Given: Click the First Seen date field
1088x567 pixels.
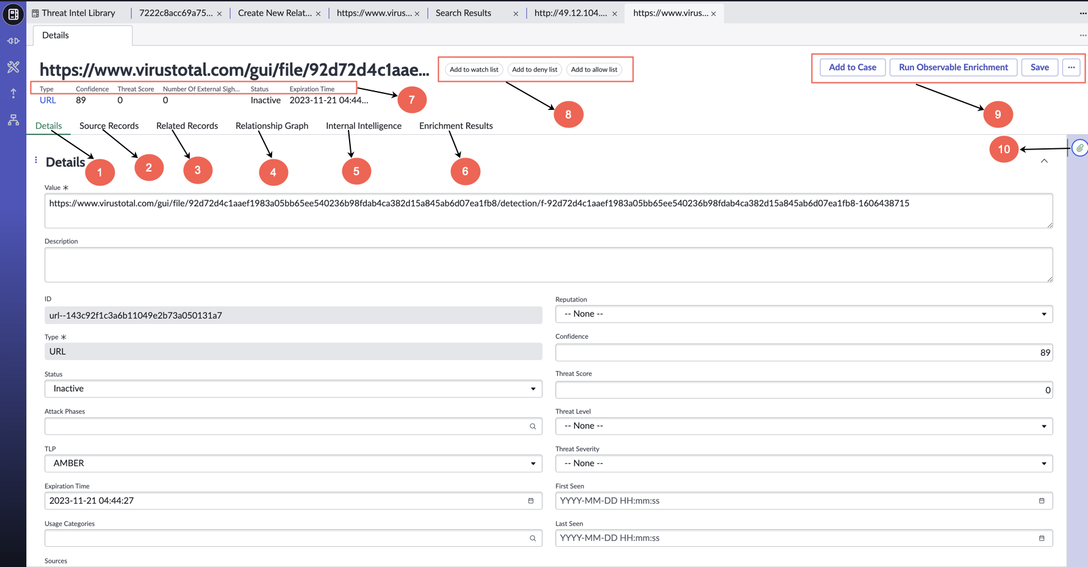Looking at the screenshot, I should click(804, 501).
